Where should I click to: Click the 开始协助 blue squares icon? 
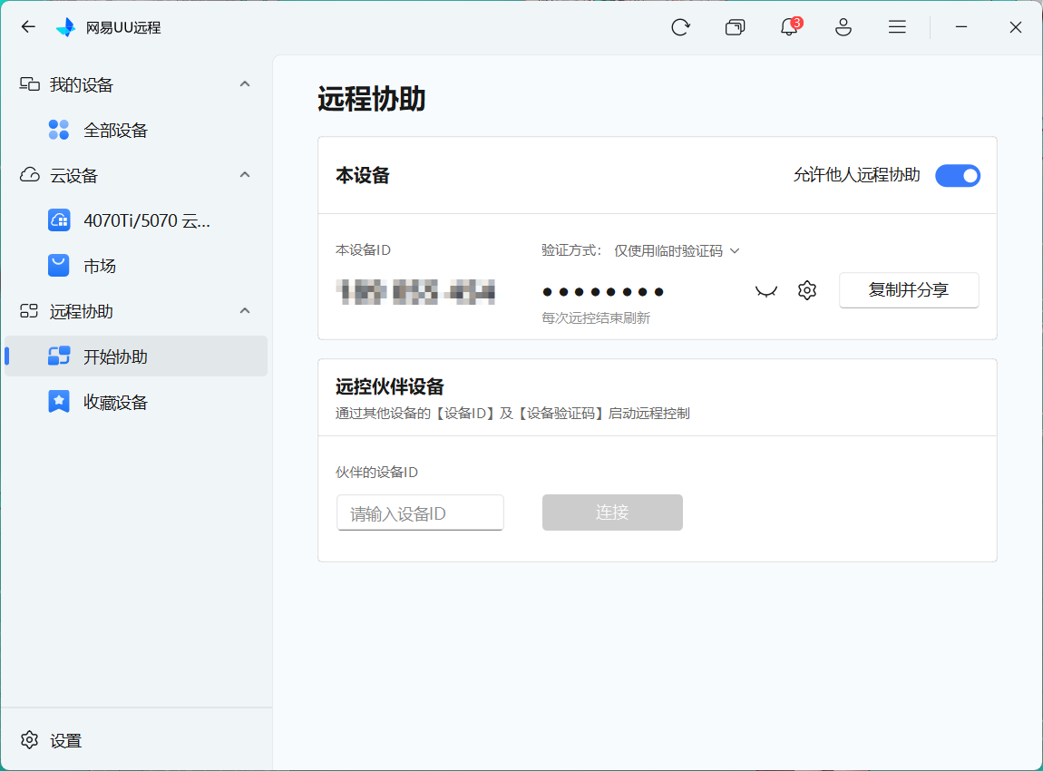(59, 356)
